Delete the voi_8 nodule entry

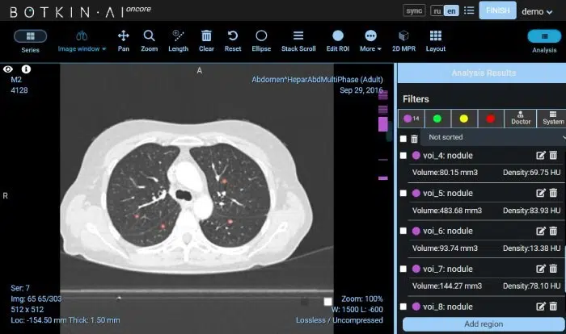point(553,307)
